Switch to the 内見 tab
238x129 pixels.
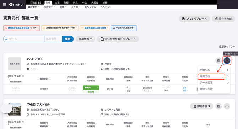pyautogui.click(x=75, y=2)
